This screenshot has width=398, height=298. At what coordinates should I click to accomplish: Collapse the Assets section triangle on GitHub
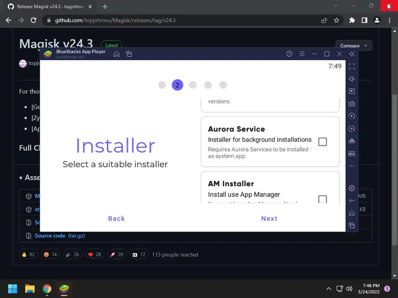pos(21,178)
